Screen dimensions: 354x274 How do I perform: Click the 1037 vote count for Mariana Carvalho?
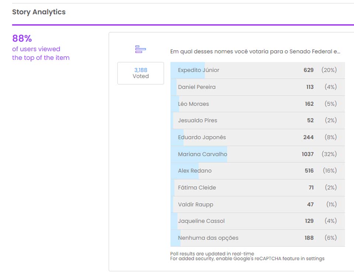click(308, 154)
